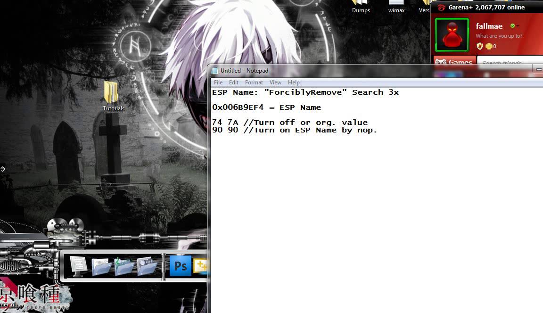The height and width of the screenshot is (313, 543).
Task: Open the Garena online status dropdown
Action: coord(518,25)
